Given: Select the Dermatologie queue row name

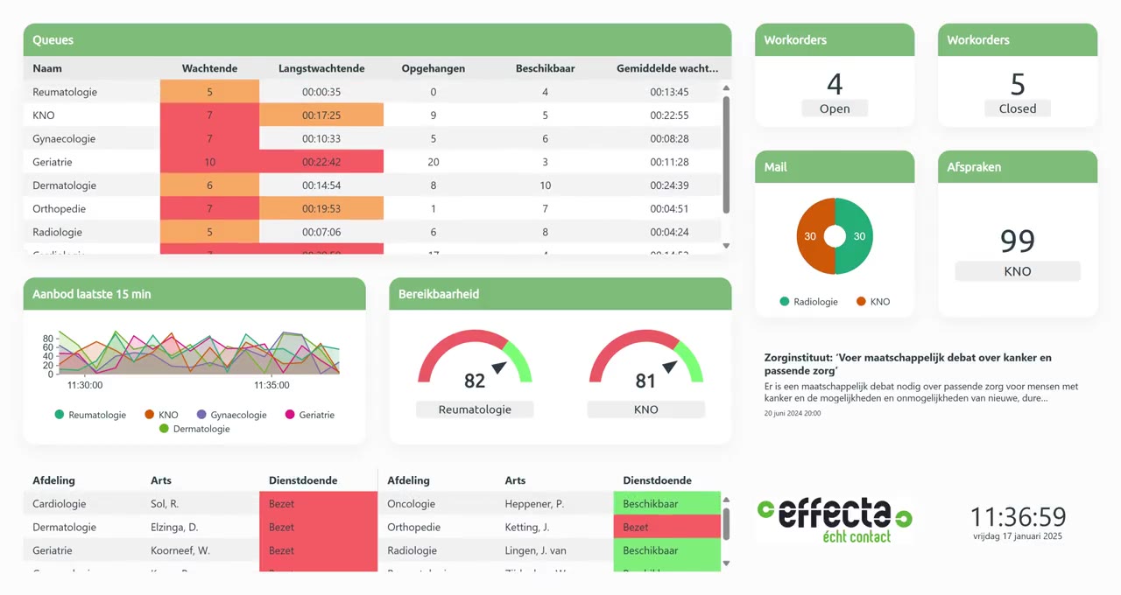Looking at the screenshot, I should coord(64,185).
